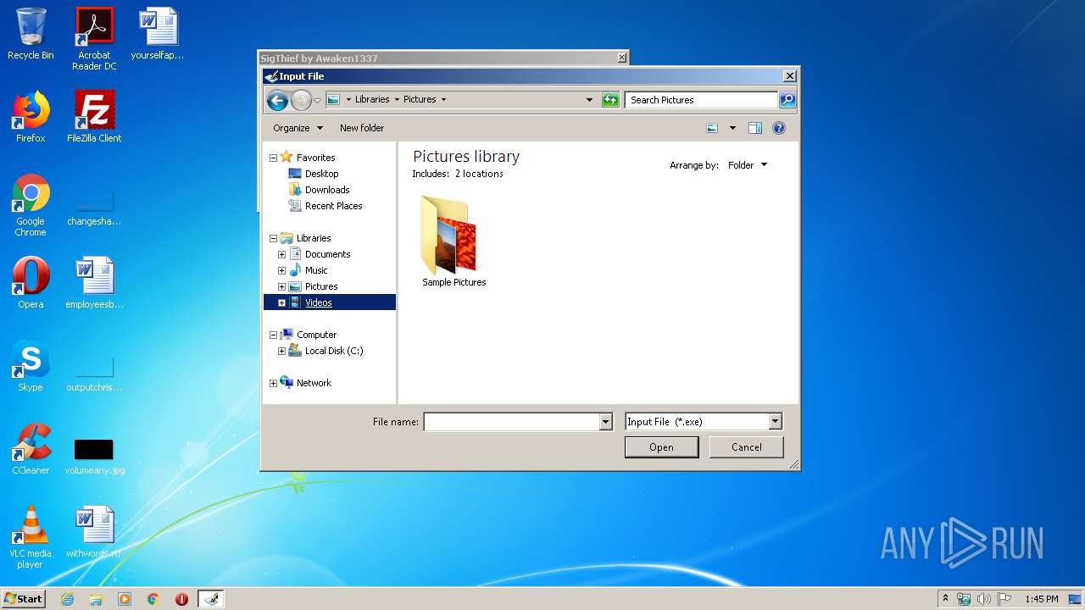Select Documents library in tree
1085x610 pixels.
327,254
